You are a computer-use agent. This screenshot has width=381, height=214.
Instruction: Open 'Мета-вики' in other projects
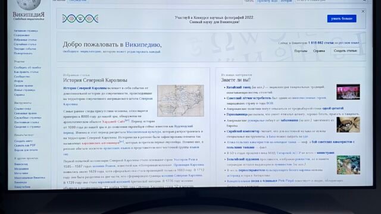(x=21, y=173)
